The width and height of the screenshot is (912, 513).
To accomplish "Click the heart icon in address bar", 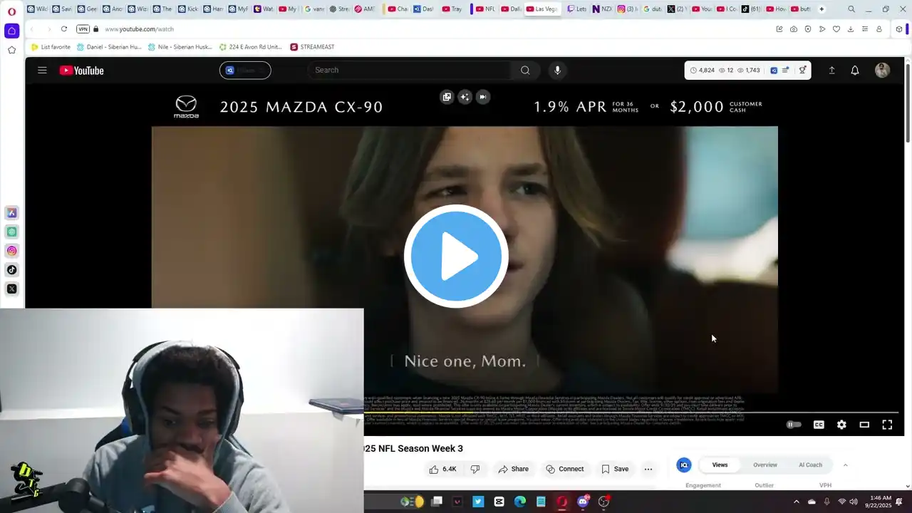I will pos(836,29).
